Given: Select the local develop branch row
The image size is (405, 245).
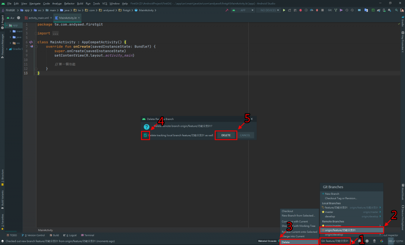Looking at the screenshot, I should 352,217.
